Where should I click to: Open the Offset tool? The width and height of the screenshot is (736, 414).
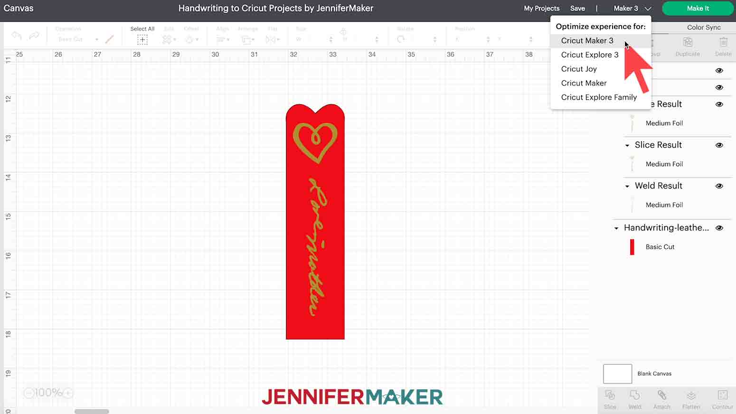pos(191,40)
